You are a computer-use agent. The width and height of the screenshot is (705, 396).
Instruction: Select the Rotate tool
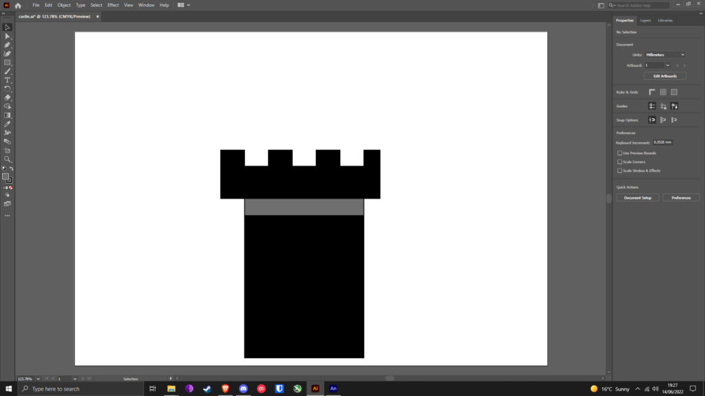(7, 89)
